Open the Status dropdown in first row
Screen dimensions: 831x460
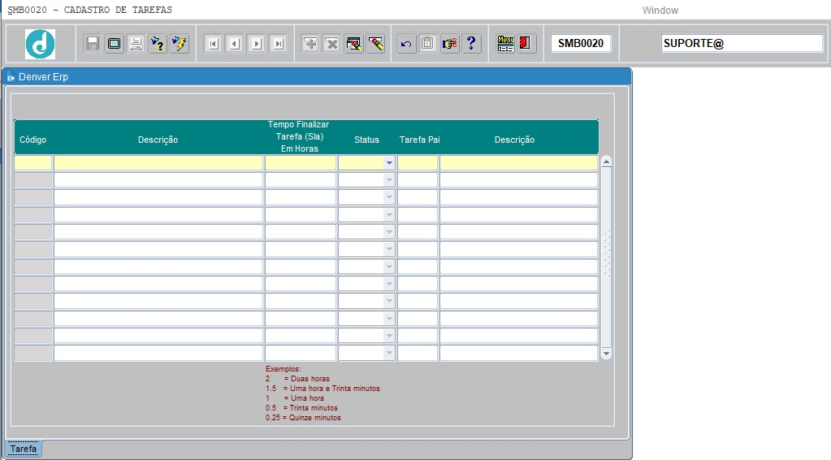coord(389,163)
